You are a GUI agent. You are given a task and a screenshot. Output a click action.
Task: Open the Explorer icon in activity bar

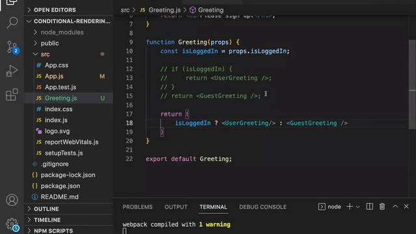click(12, 3)
